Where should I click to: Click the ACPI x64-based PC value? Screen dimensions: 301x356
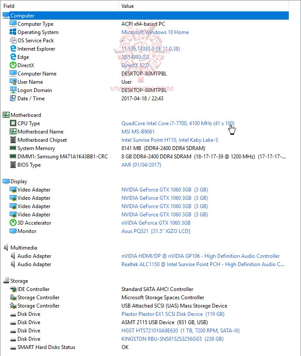click(x=143, y=24)
